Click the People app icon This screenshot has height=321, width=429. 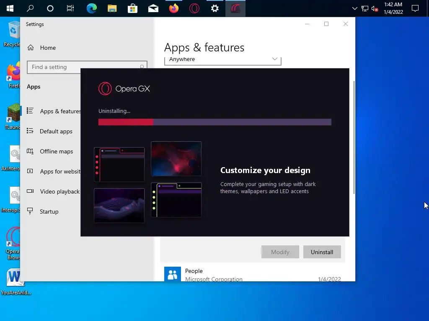tap(172, 274)
